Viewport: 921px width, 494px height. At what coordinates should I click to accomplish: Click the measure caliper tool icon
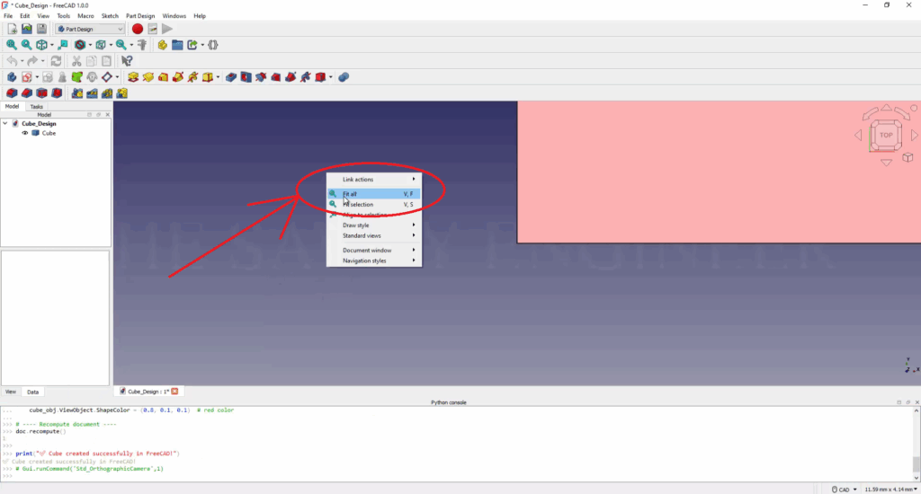coord(142,44)
